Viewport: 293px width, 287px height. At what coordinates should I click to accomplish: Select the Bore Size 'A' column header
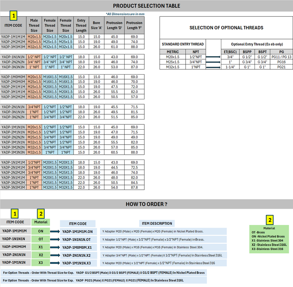coord(96,25)
